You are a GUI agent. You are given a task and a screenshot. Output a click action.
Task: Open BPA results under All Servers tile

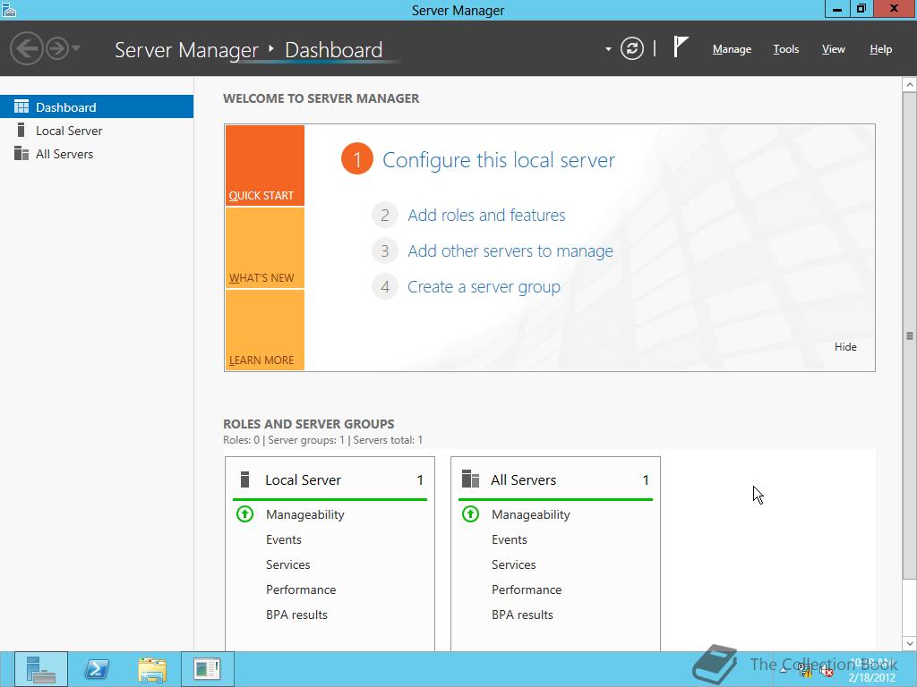point(522,615)
